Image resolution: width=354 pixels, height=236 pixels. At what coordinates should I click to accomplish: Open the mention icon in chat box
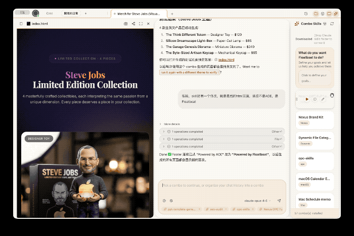tap(164, 201)
